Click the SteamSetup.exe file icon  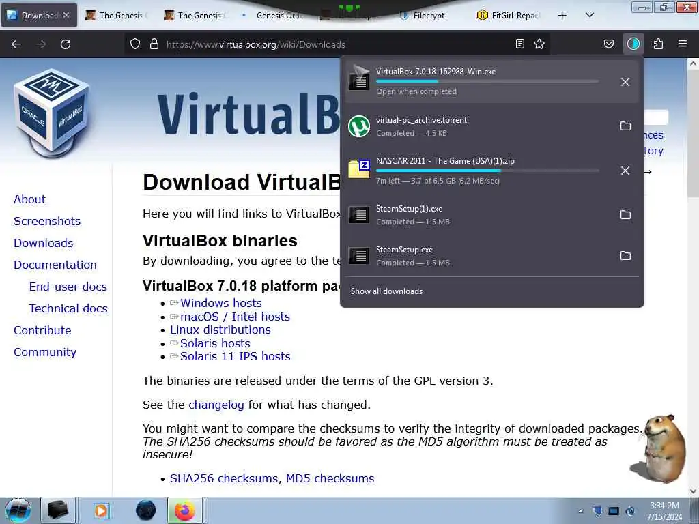[359, 256]
